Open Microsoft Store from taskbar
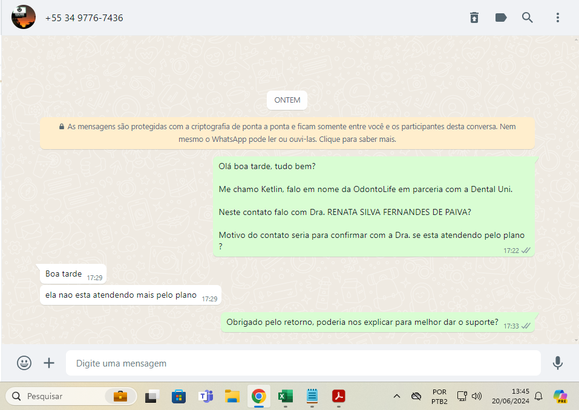The height and width of the screenshot is (410, 579). tap(178, 396)
